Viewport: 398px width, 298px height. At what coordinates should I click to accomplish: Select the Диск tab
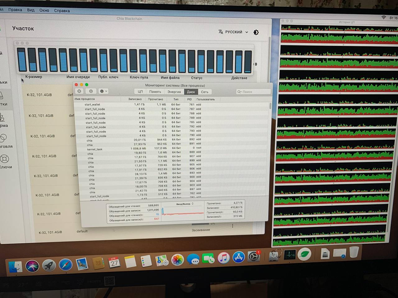[x=191, y=92]
